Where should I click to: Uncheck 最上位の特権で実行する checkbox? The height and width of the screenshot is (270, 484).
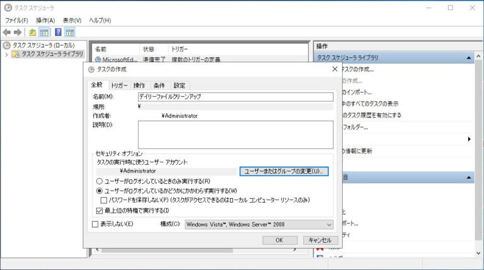99,210
